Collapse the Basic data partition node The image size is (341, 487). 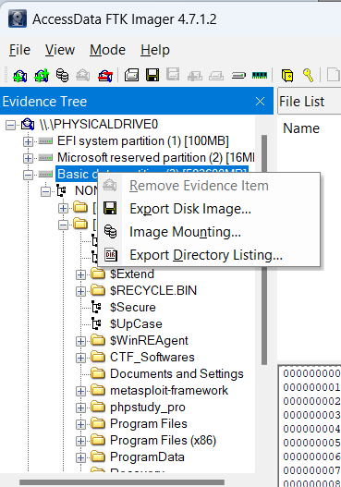coord(28,175)
